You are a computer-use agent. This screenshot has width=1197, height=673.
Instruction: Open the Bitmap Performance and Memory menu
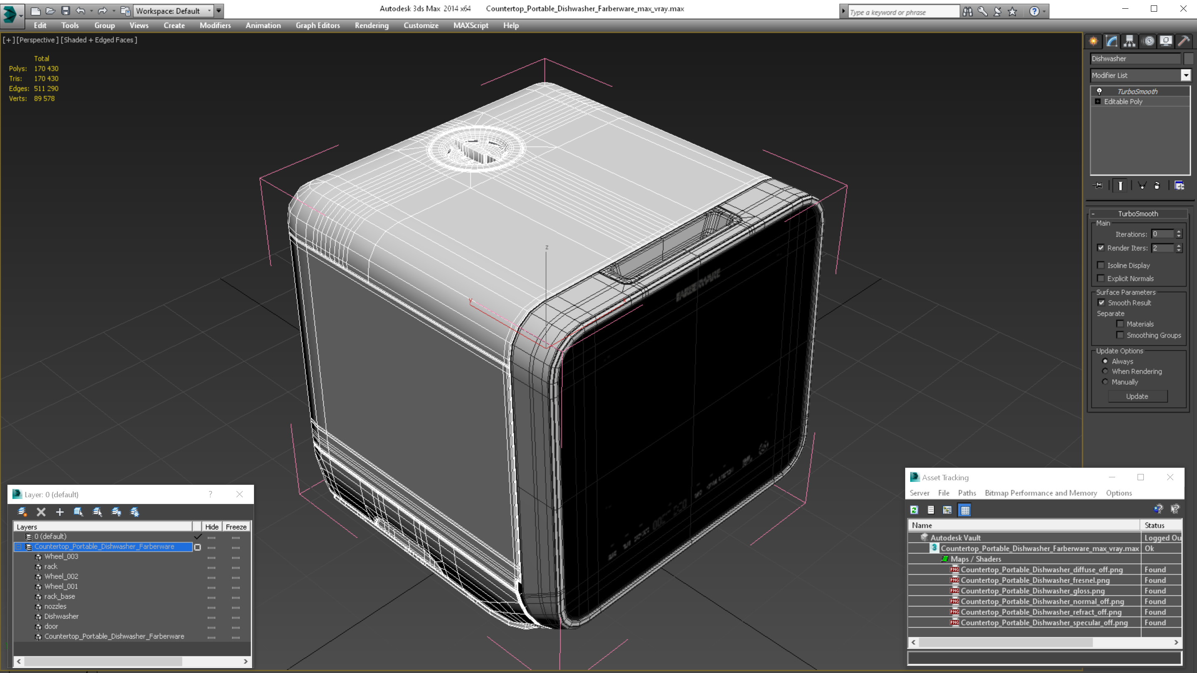click(1040, 493)
